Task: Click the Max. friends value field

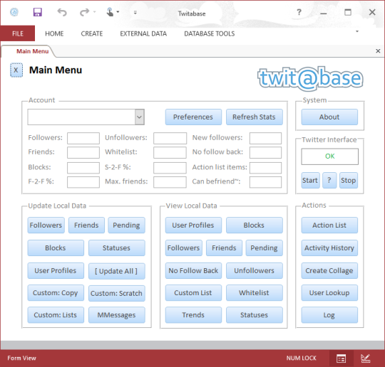Action: [170, 182]
